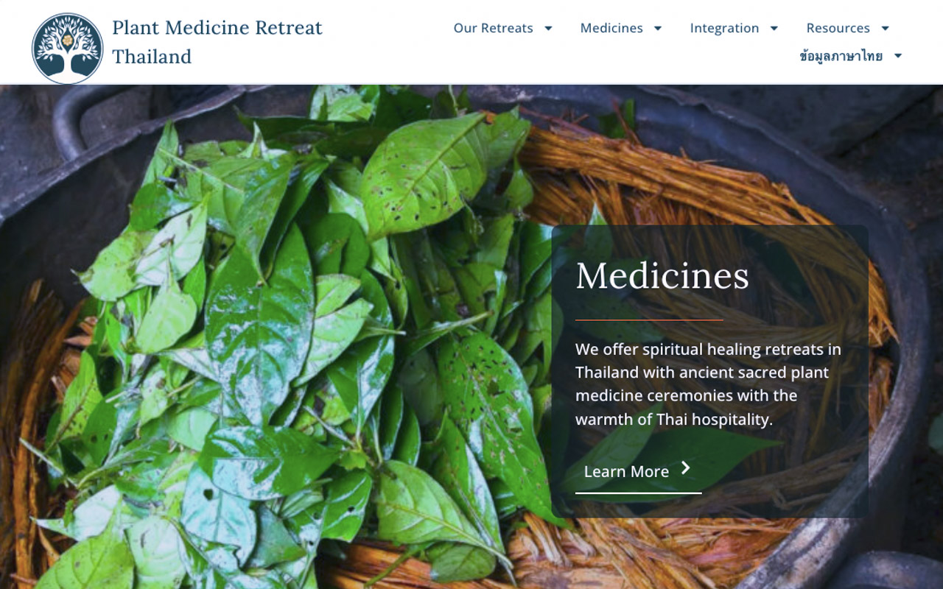This screenshot has width=943, height=589.
Task: Expand the arrow beside ข้อมูลภาษาไทย
Action: pos(898,56)
